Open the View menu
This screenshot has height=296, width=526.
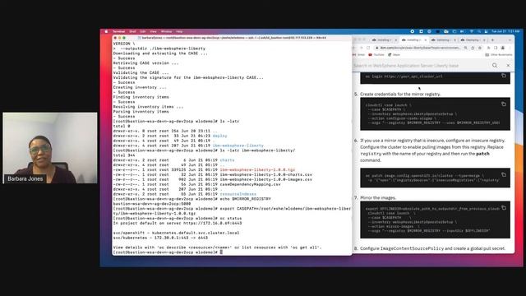[154, 31]
